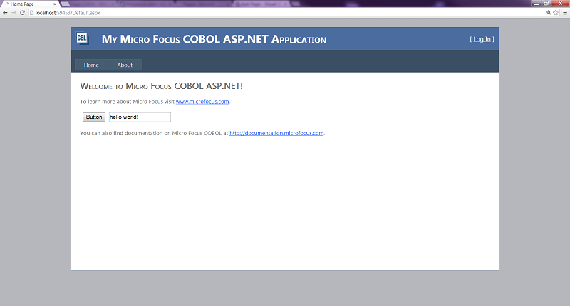This screenshot has height=306, width=570.
Task: Open the zoom magnifier icon in address bar
Action: point(549,13)
